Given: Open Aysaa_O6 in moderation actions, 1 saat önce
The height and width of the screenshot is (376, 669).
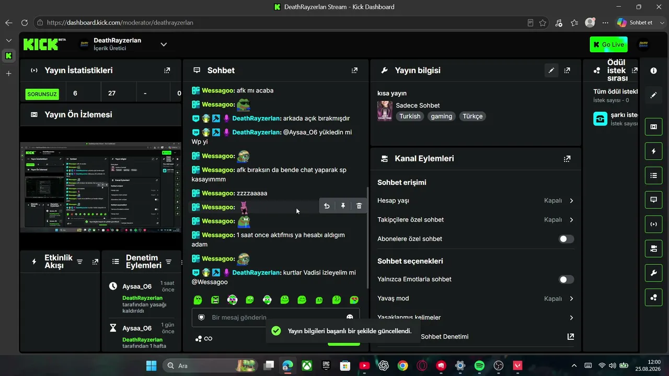Looking at the screenshot, I should tap(137, 287).
